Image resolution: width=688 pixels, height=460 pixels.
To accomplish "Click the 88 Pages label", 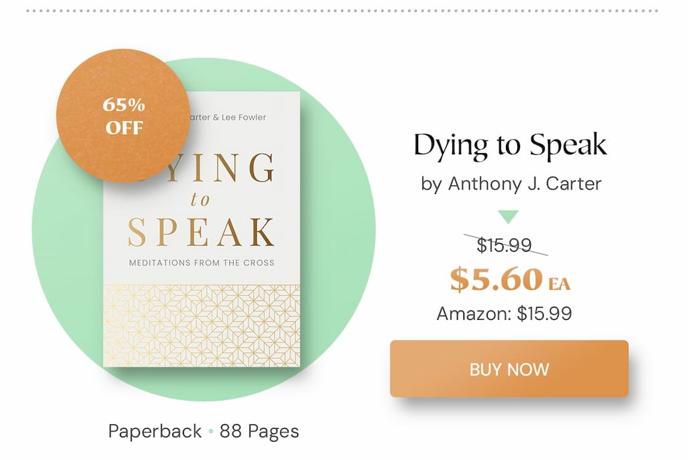I will pos(259,431).
